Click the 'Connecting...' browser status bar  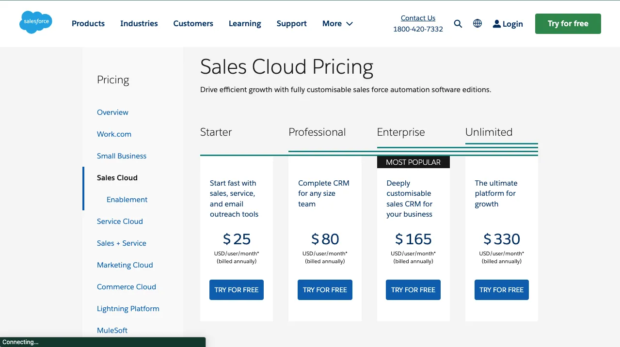103,342
